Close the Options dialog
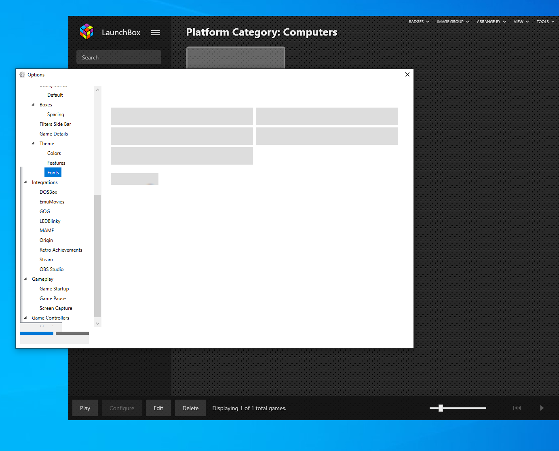 [x=407, y=74]
